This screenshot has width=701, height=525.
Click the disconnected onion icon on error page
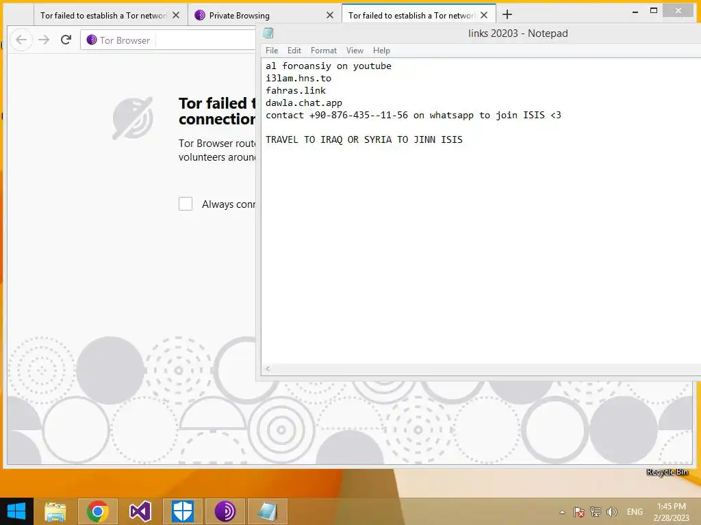click(x=132, y=118)
